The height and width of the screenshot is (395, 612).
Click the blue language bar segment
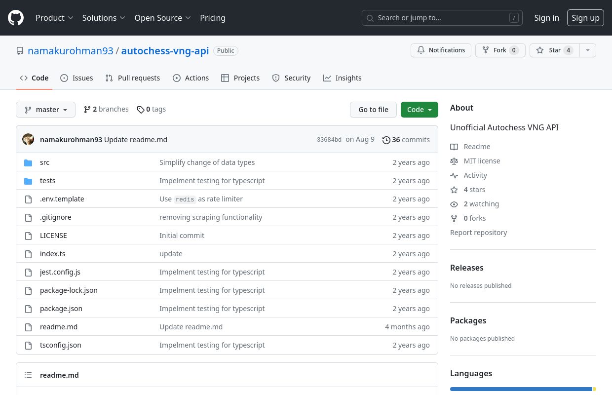(x=521, y=389)
